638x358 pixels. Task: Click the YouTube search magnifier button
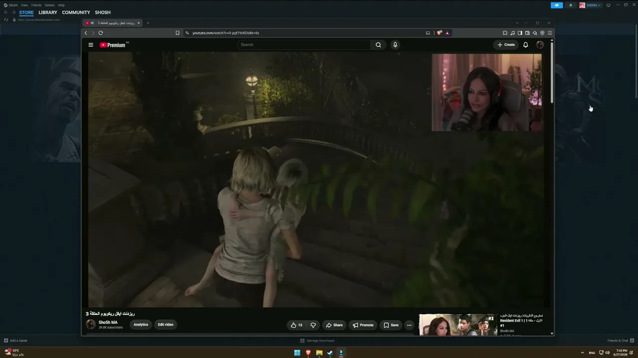click(x=378, y=45)
